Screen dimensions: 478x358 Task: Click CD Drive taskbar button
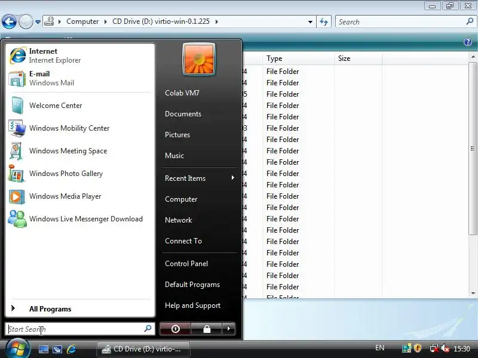pyautogui.click(x=143, y=349)
